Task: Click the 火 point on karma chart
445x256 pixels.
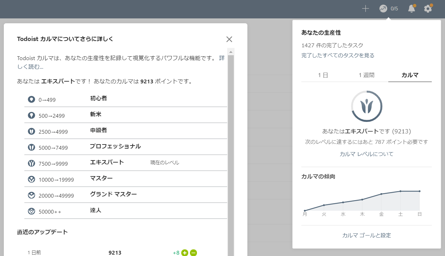Action: click(324, 205)
